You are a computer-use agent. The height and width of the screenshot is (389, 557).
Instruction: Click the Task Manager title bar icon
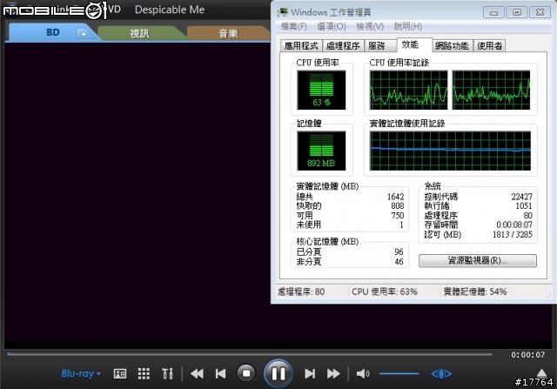pyautogui.click(x=283, y=12)
